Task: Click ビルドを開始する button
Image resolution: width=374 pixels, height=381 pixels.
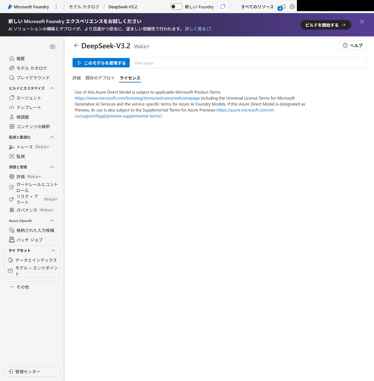Action: pyautogui.click(x=326, y=25)
